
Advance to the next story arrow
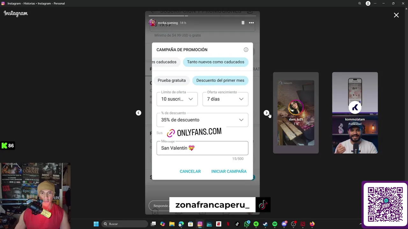pos(266,113)
